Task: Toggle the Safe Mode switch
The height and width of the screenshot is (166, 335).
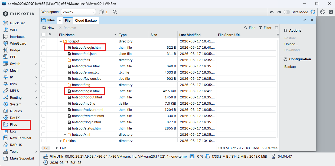Action: tap(287, 12)
